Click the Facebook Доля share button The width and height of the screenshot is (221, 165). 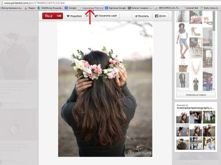coord(160,16)
